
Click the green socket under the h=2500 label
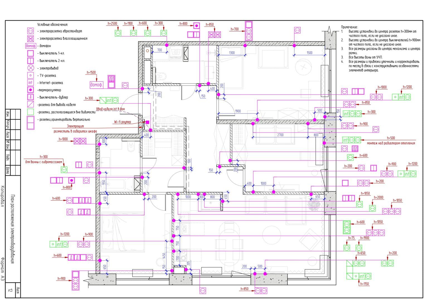118,33
